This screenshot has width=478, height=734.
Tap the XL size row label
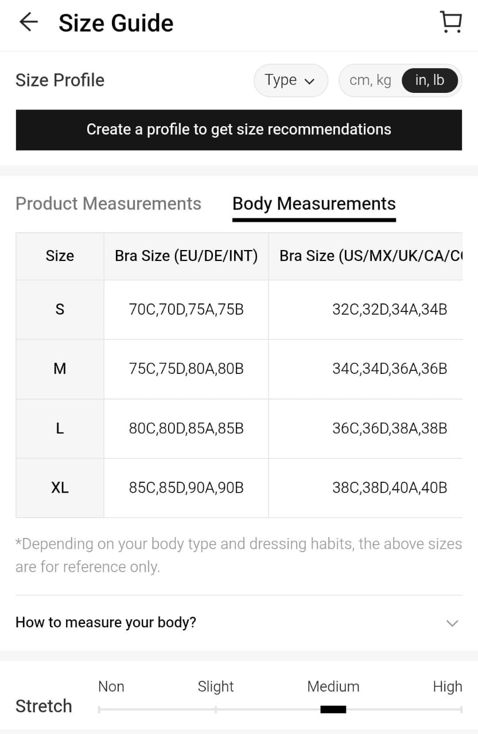[x=60, y=488]
